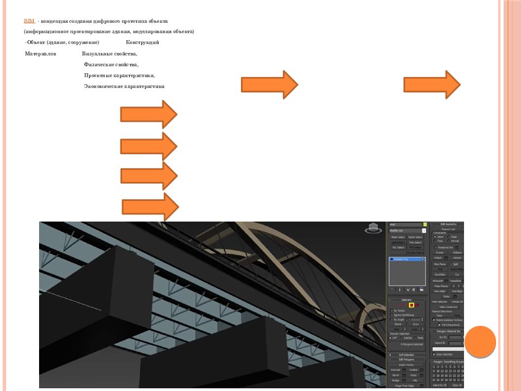Screen dimensions: 521x391
Task: Click the object name input field
Action: pyautogui.click(x=406, y=224)
